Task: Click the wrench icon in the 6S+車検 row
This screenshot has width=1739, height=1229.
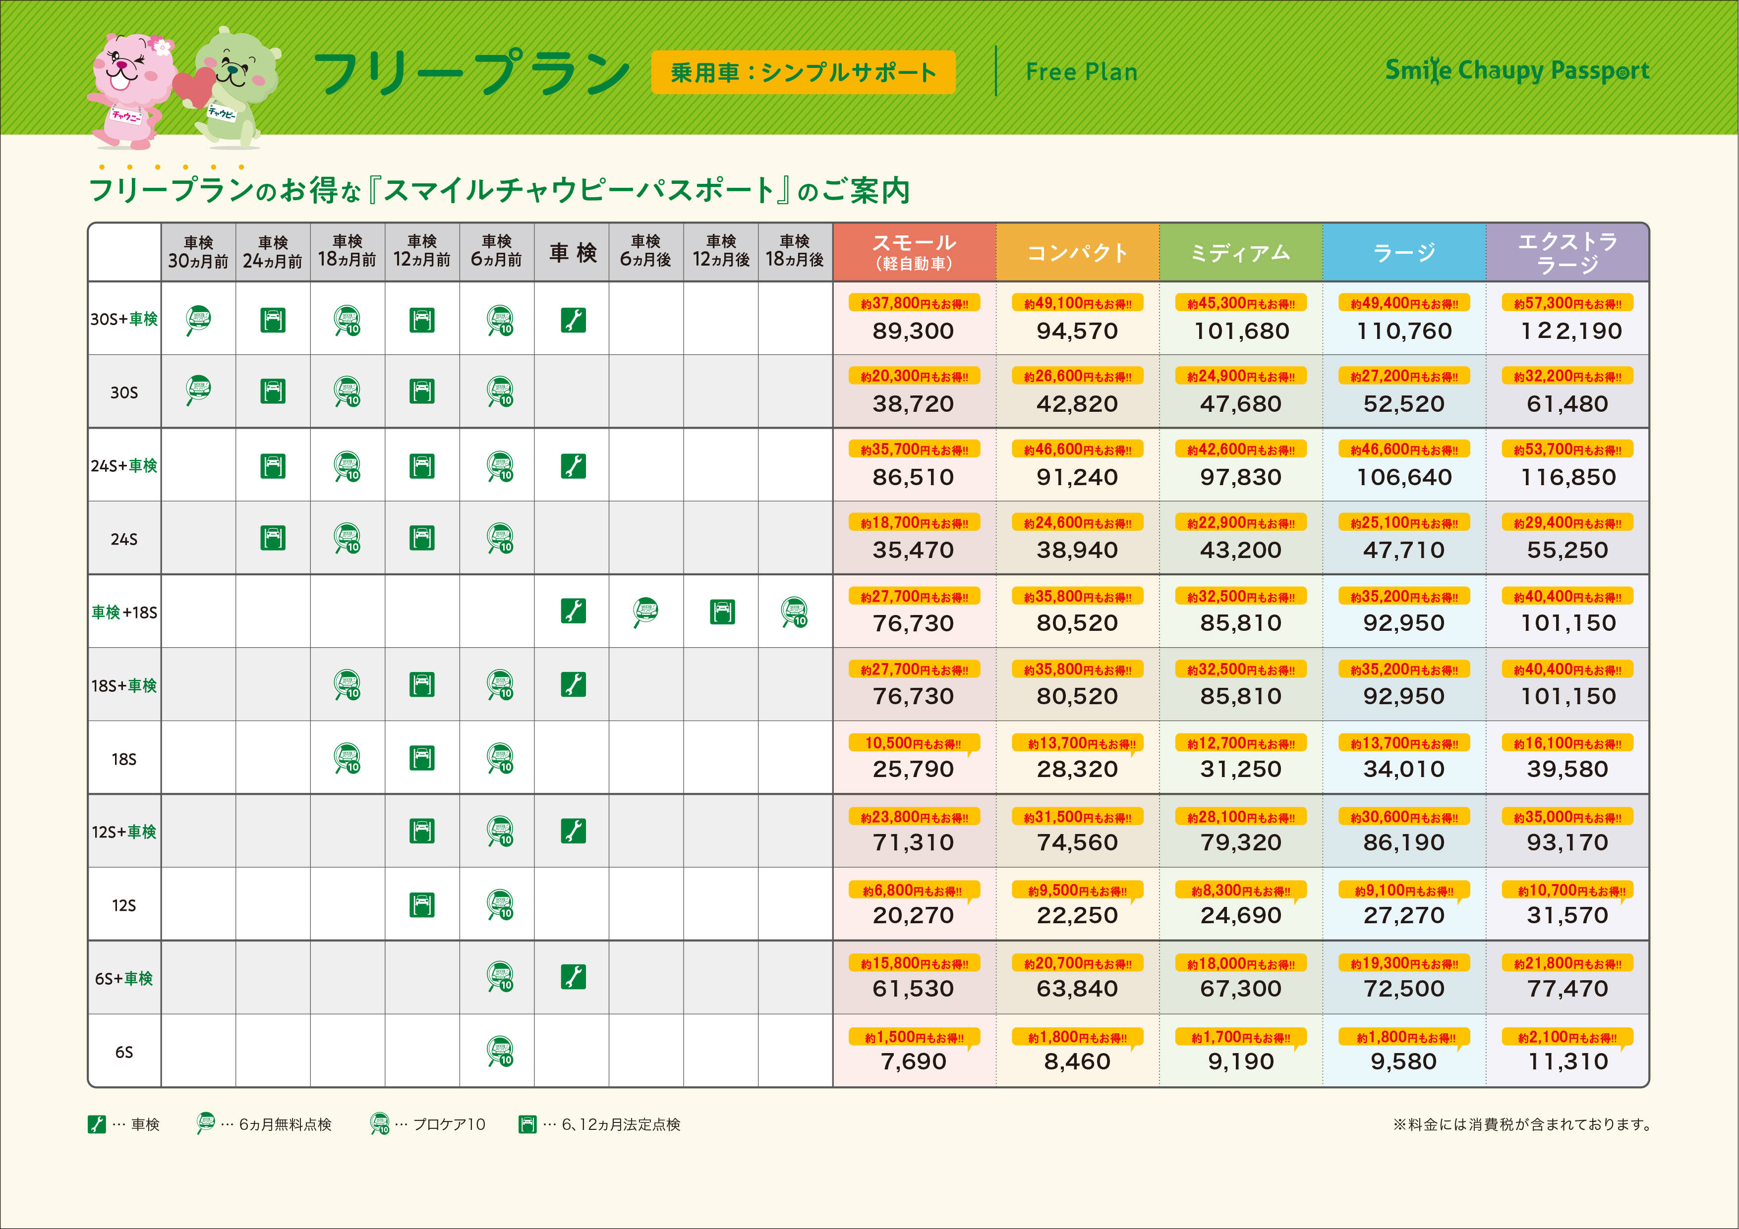Action: (574, 977)
